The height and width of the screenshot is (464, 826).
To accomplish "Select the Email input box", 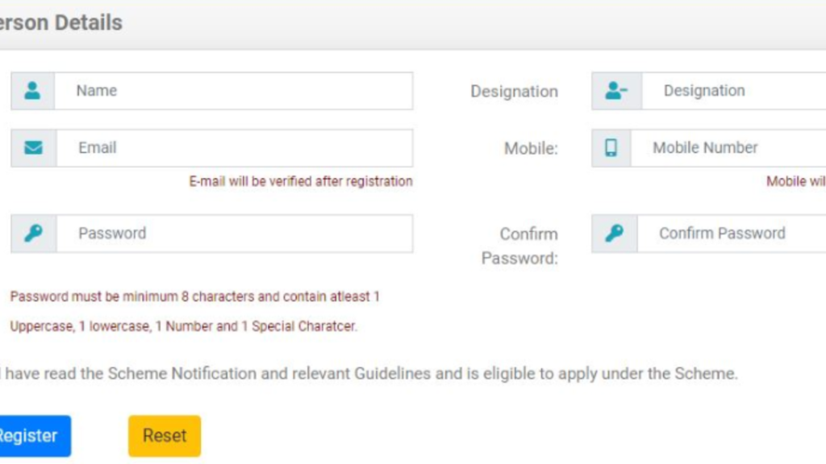I will [234, 148].
